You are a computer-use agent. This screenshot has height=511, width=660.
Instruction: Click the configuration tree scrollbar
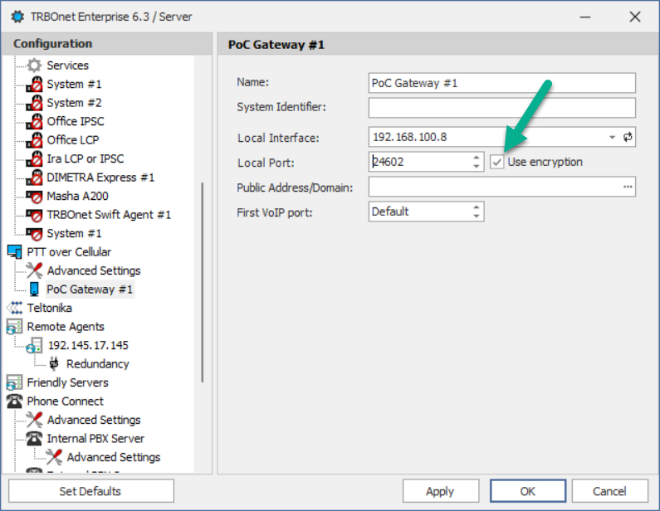(x=203, y=282)
